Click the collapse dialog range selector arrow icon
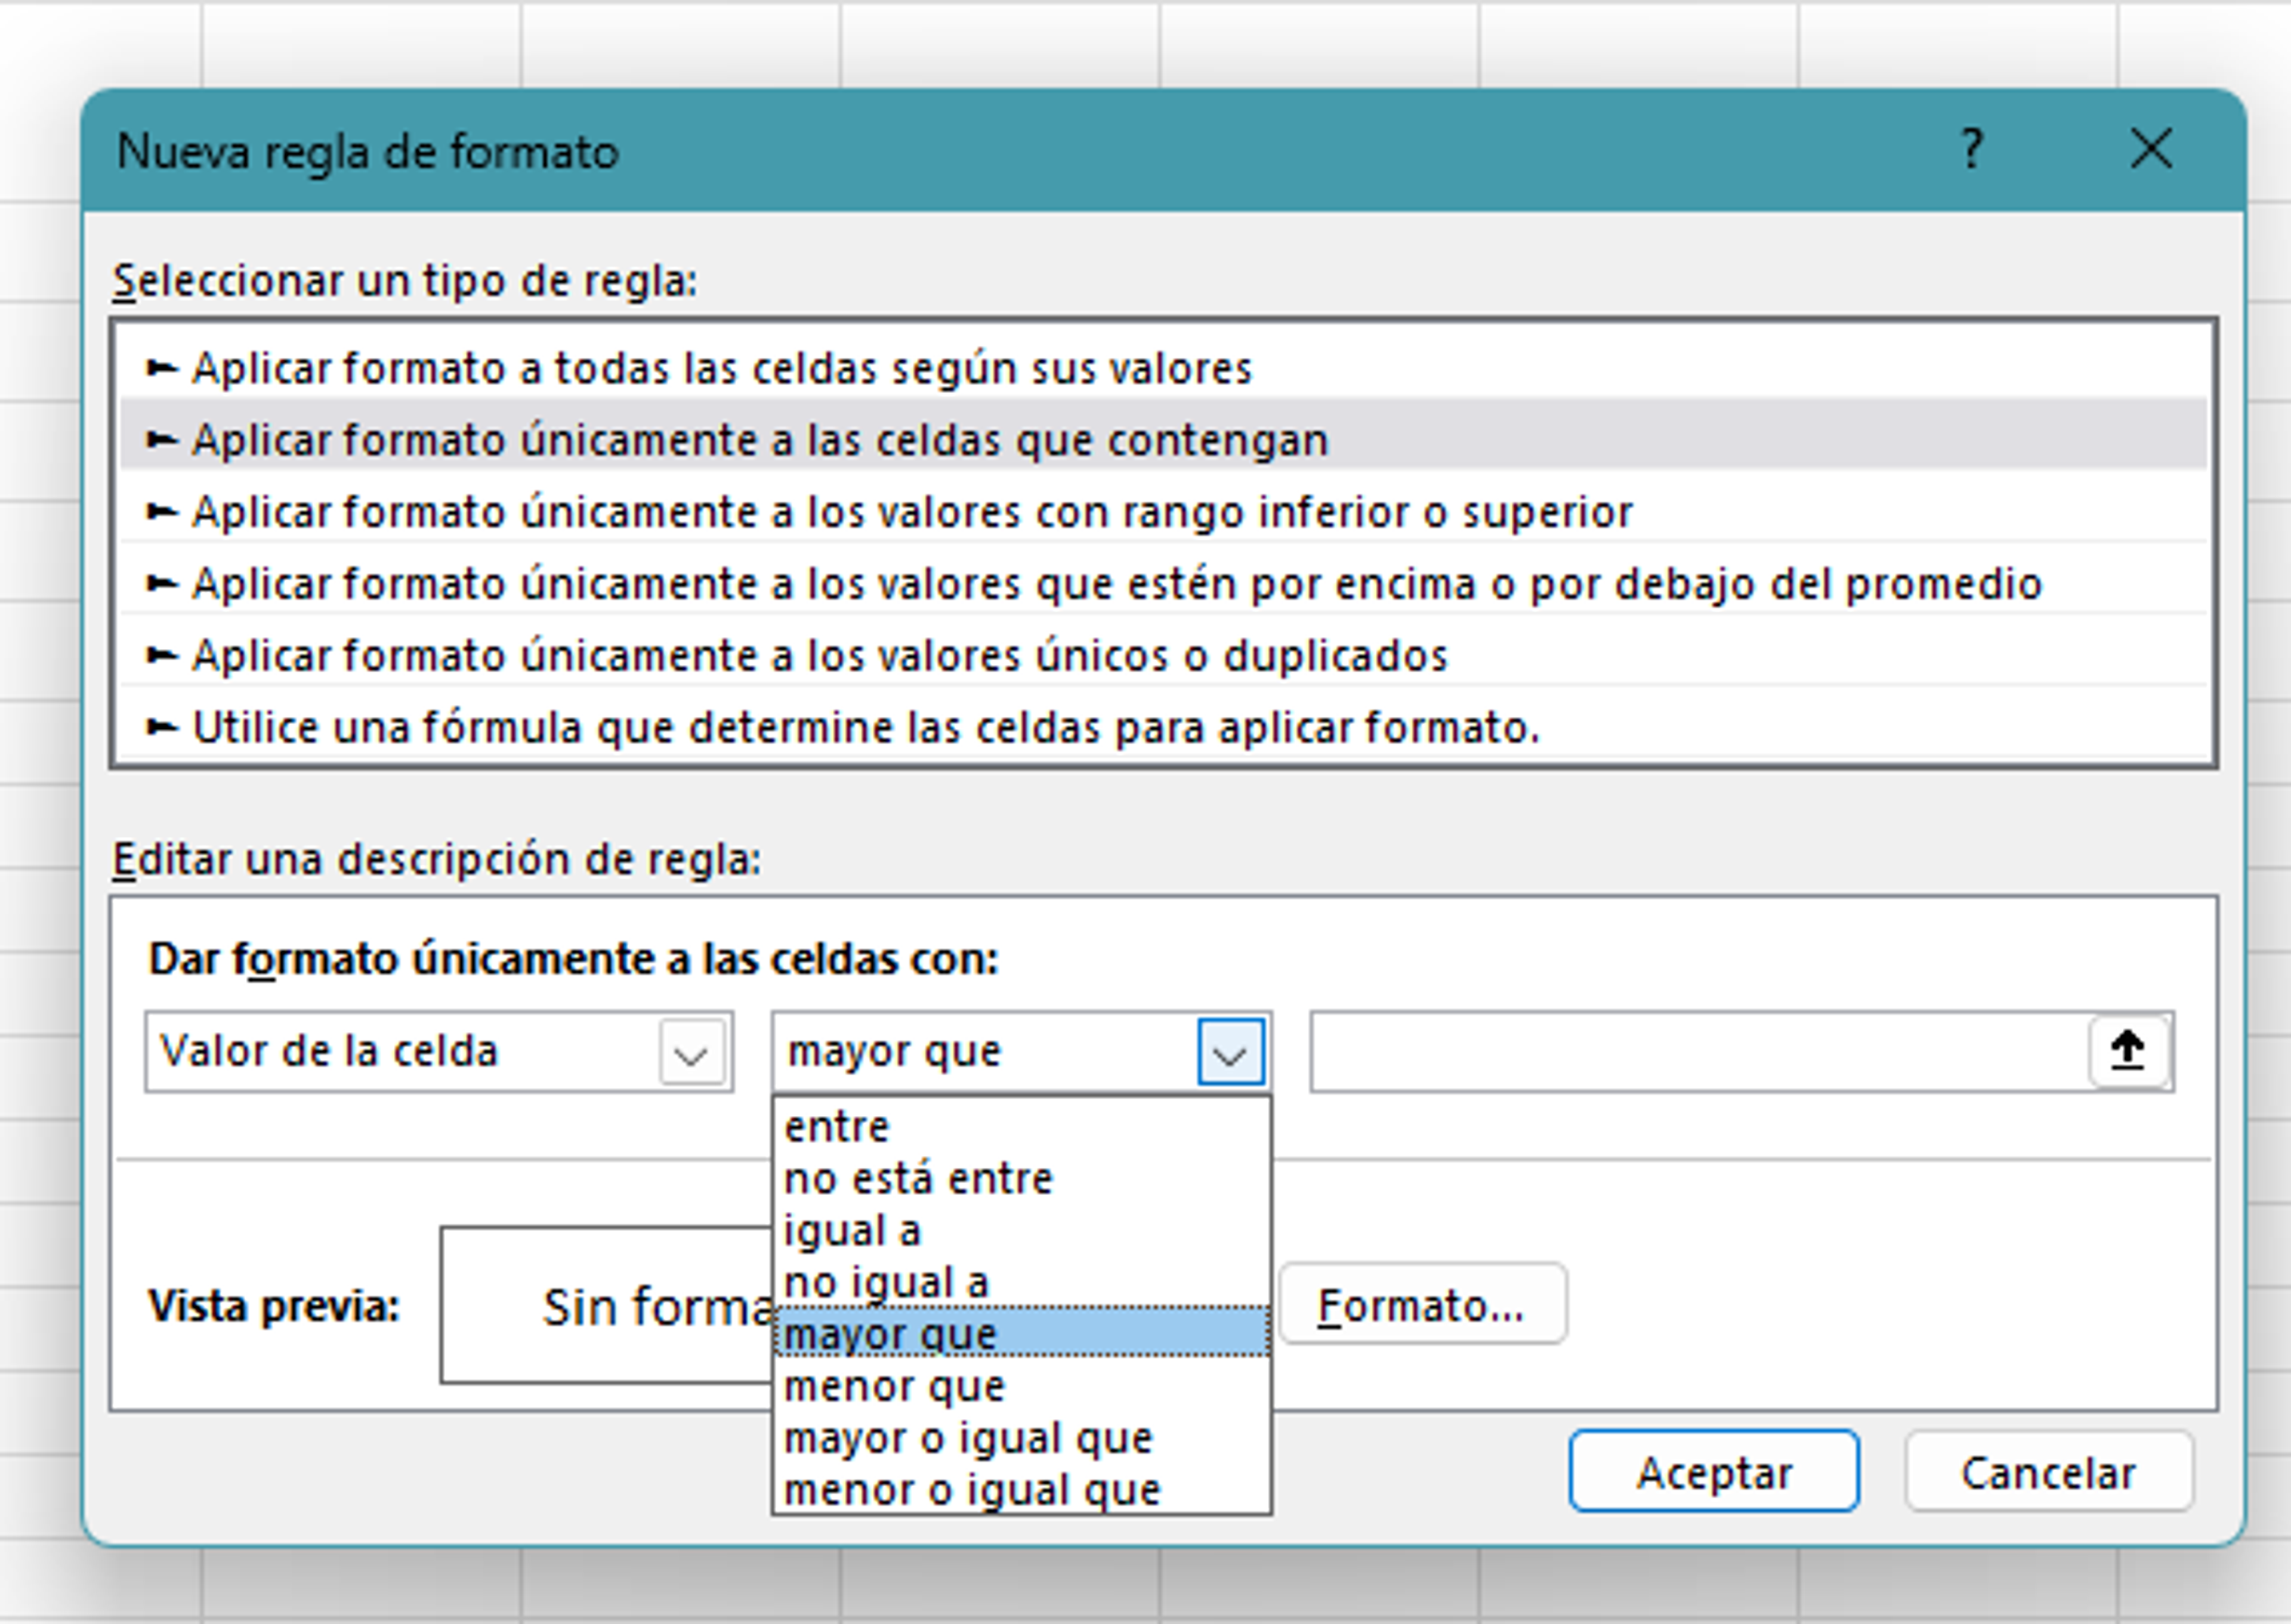This screenshot has height=1624, width=2291. click(x=2128, y=1051)
